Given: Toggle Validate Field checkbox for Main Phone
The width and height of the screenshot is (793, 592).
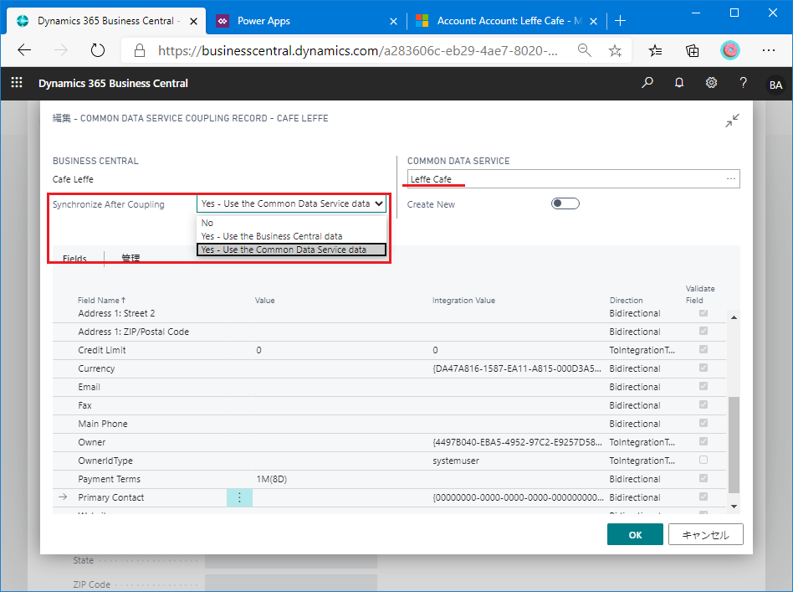Looking at the screenshot, I should pos(703,423).
